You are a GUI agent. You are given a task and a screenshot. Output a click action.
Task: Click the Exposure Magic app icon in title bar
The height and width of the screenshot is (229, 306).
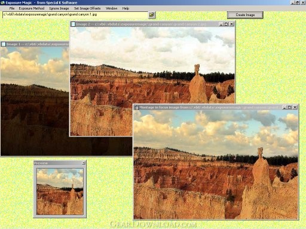pyautogui.click(x=2, y=2)
